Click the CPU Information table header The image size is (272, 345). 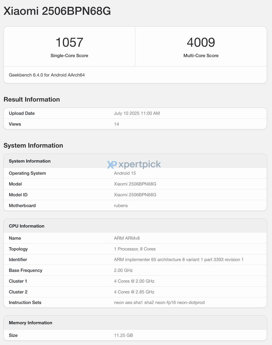pos(27,226)
